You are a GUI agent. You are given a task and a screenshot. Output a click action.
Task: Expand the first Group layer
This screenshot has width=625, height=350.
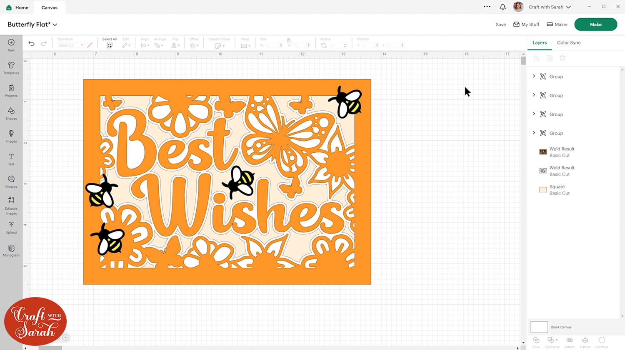click(534, 76)
